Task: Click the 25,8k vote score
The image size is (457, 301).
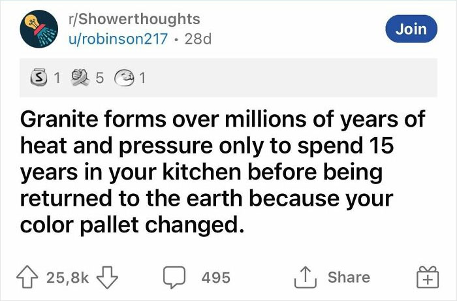Action: tap(67, 277)
